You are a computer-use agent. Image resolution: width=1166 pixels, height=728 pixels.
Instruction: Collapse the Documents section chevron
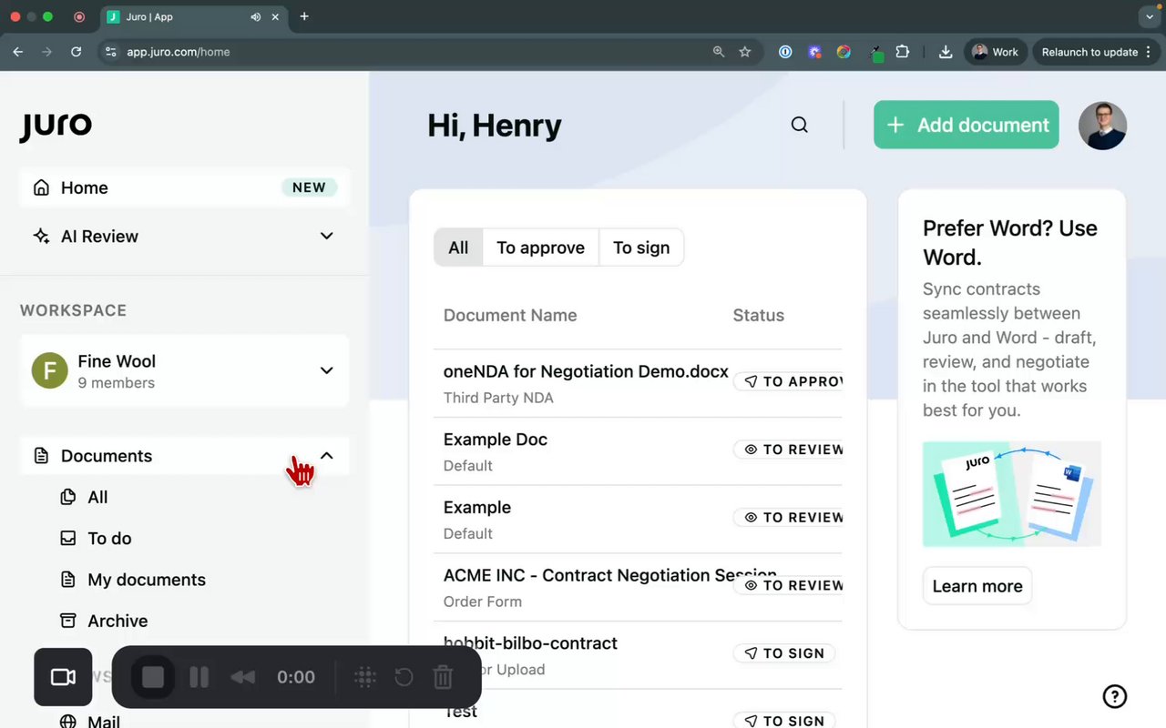[327, 455]
